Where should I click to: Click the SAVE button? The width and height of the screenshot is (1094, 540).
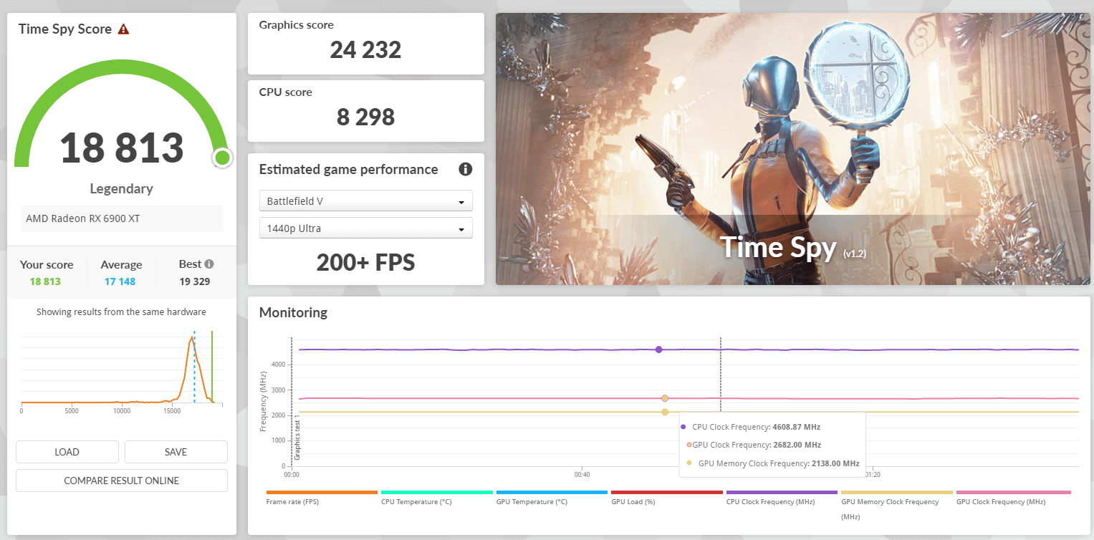[x=176, y=452]
